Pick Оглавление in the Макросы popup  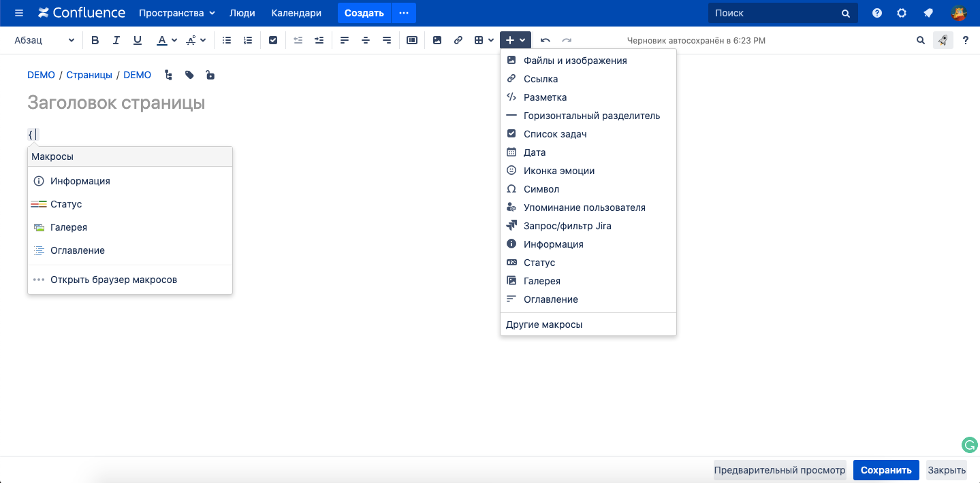click(x=130, y=250)
